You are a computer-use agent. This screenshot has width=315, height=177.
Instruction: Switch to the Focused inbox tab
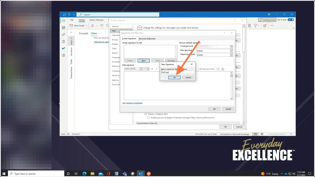pyautogui.click(x=83, y=34)
